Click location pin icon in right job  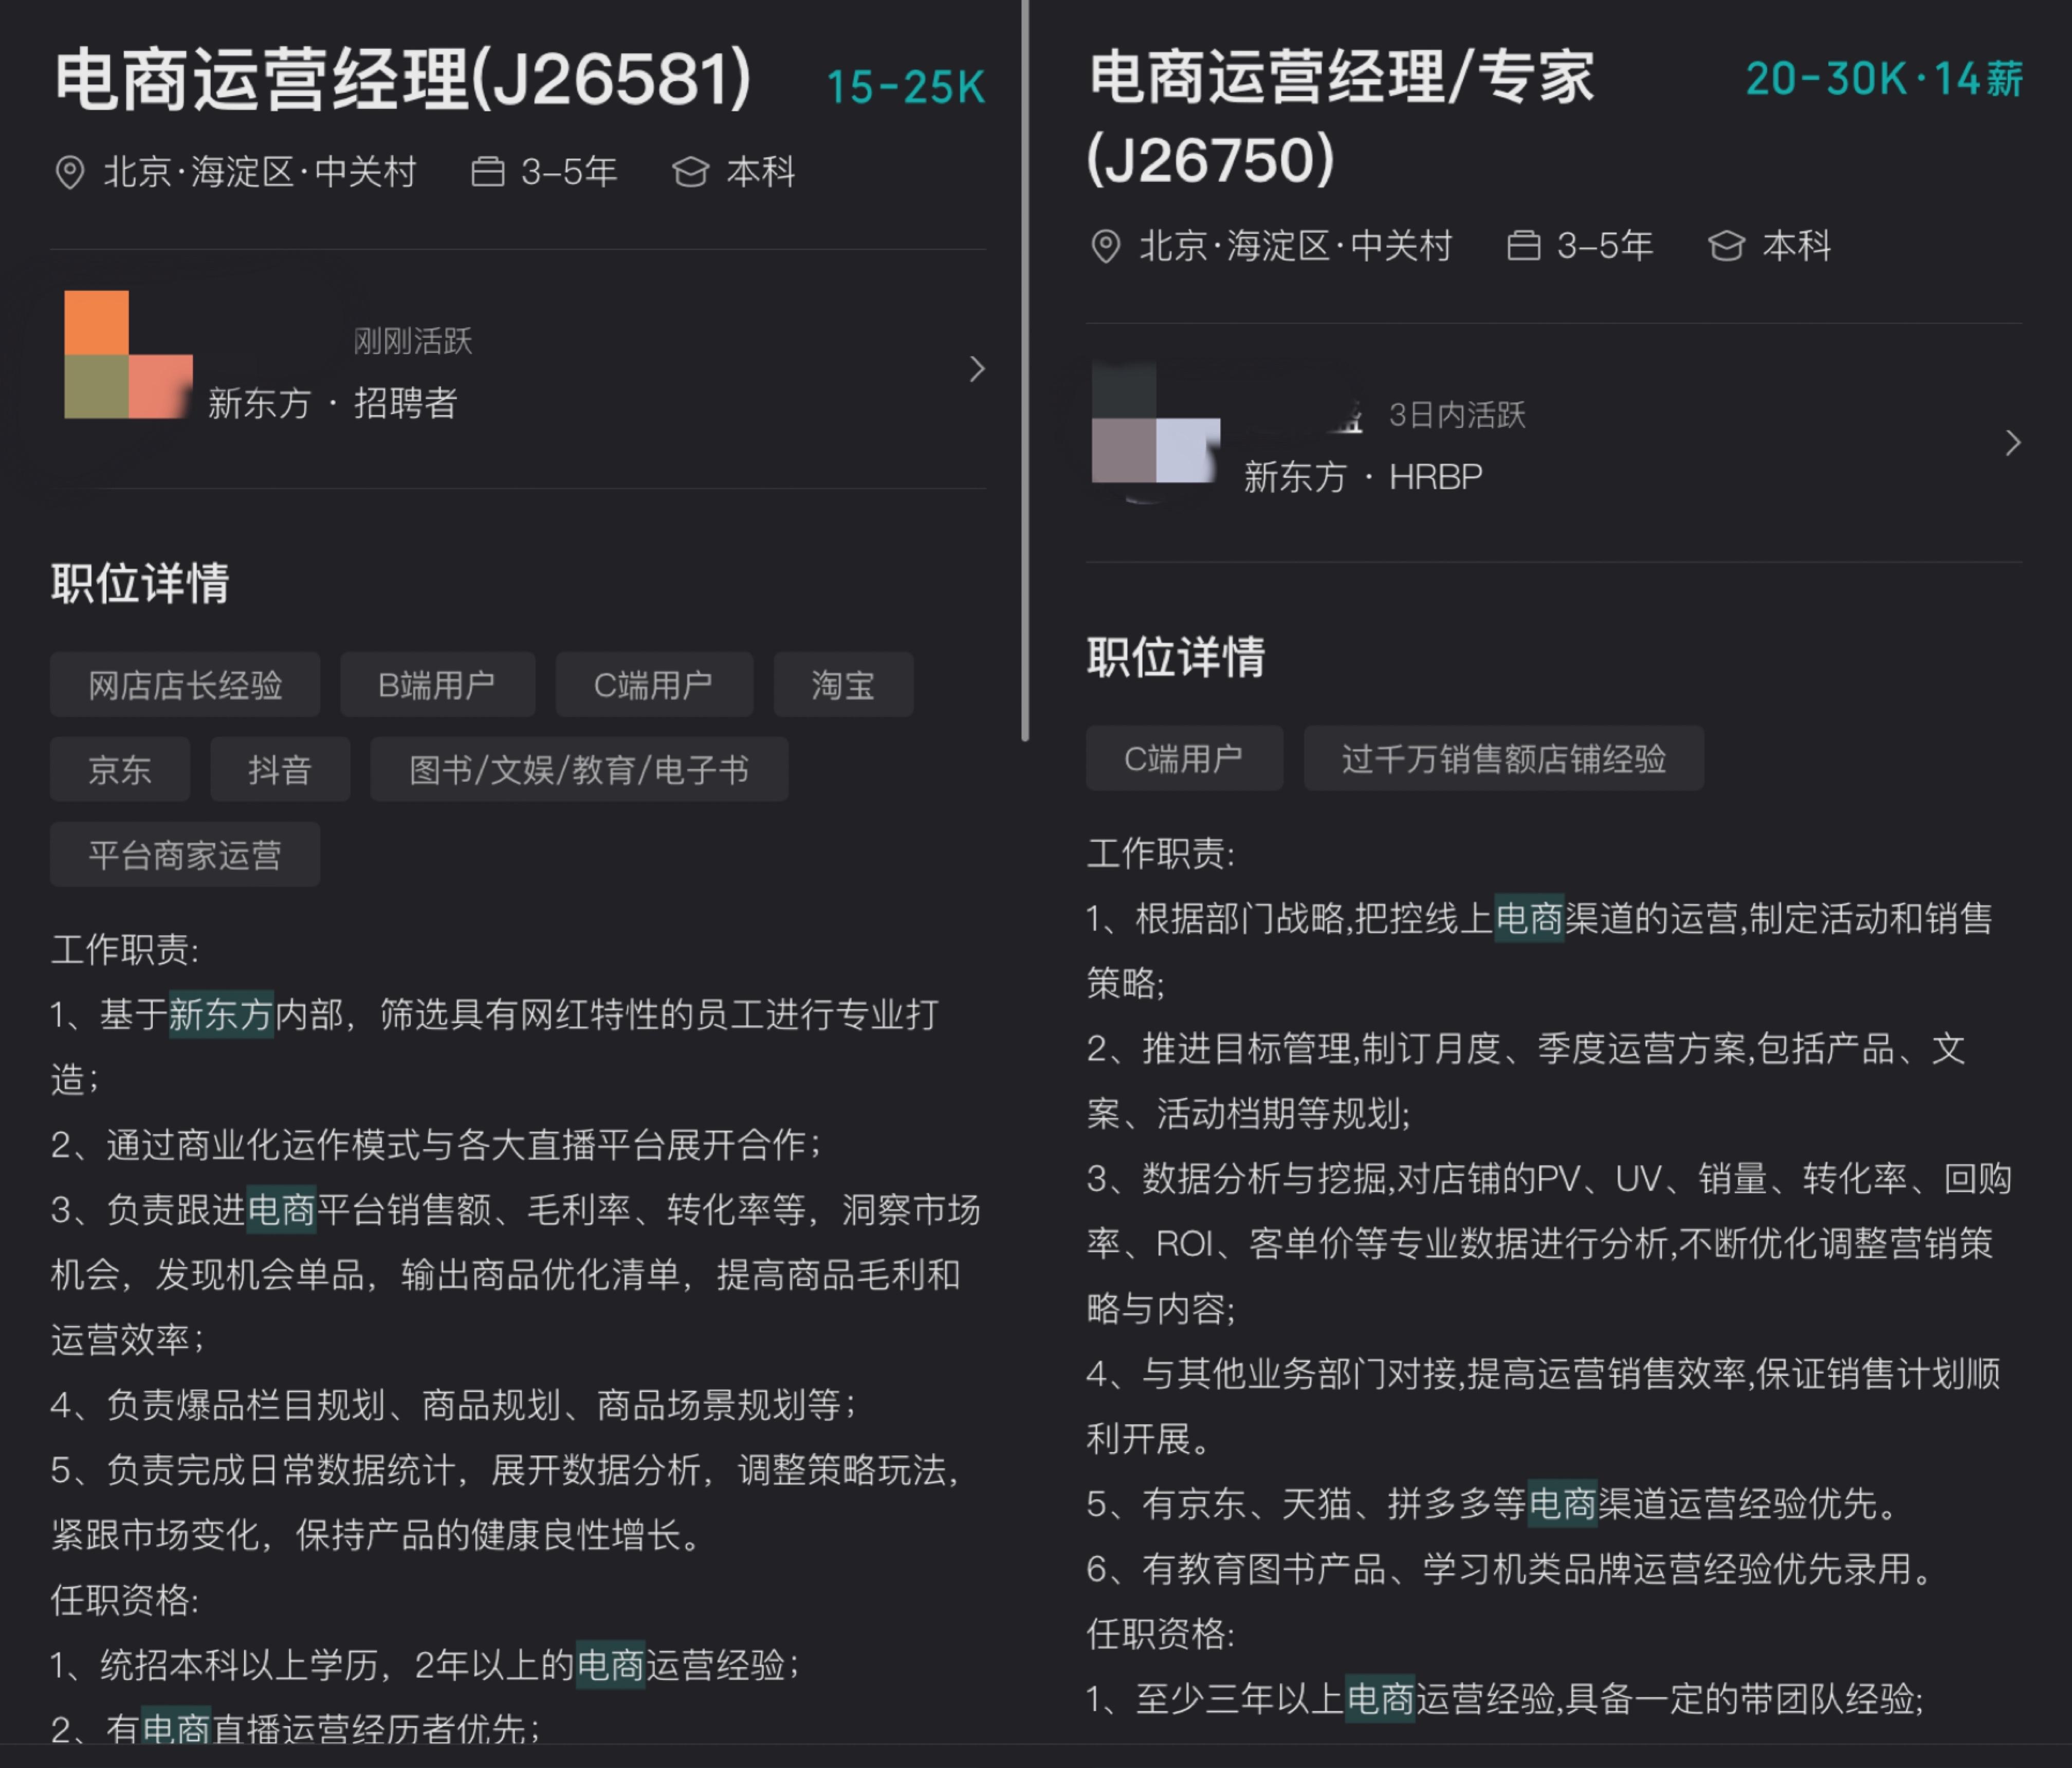coord(1105,246)
